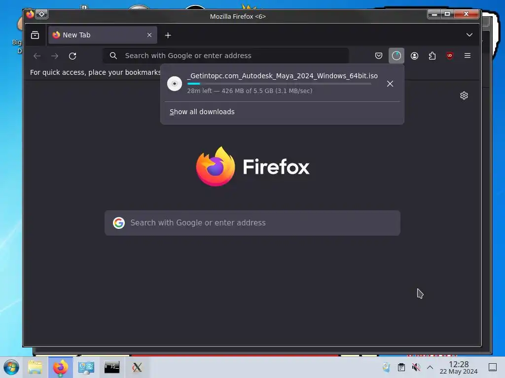Viewport: 505px width, 378px height.
Task: Save page to Pocket
Action: (x=379, y=56)
